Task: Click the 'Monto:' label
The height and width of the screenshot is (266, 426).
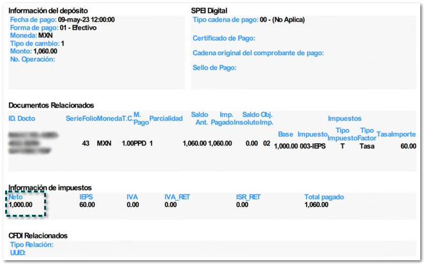Action: point(21,51)
